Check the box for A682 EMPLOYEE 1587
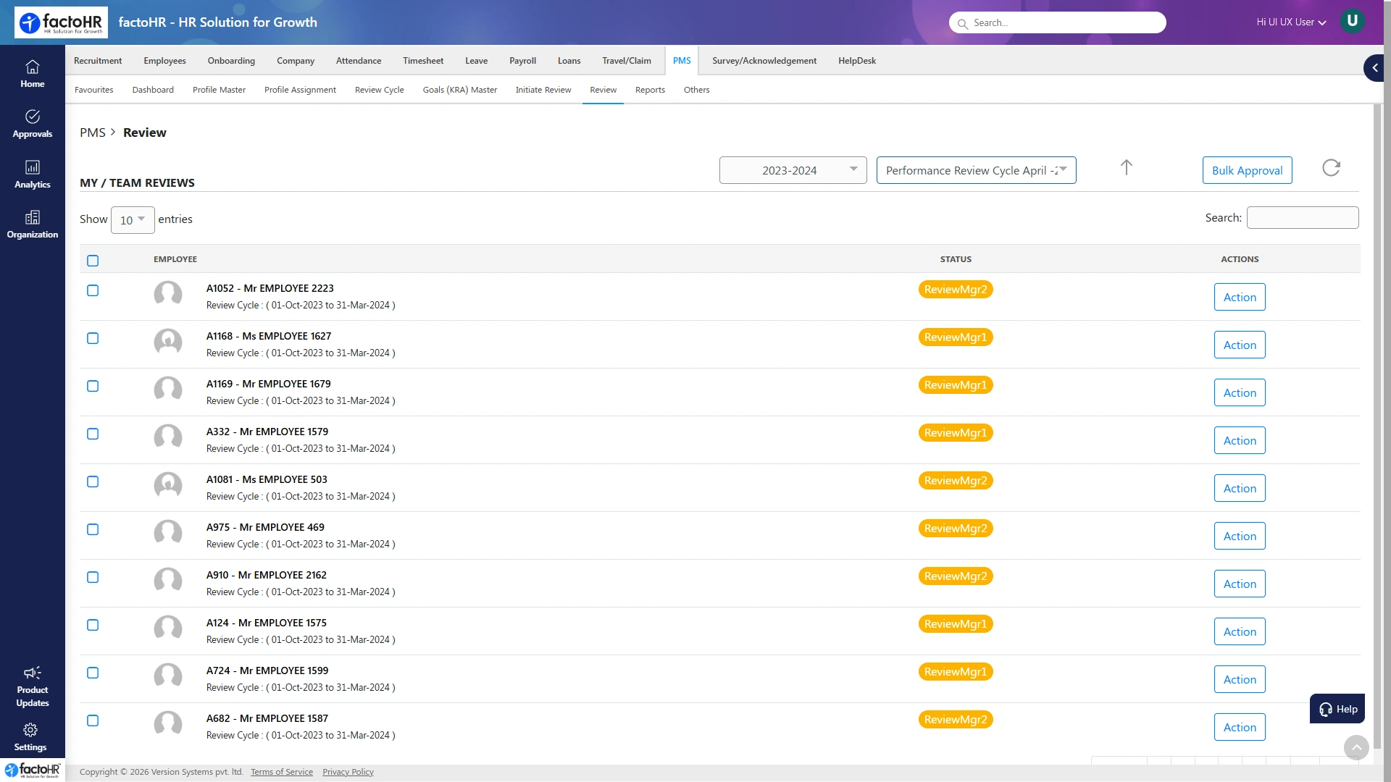This screenshot has width=1391, height=782. [x=93, y=720]
